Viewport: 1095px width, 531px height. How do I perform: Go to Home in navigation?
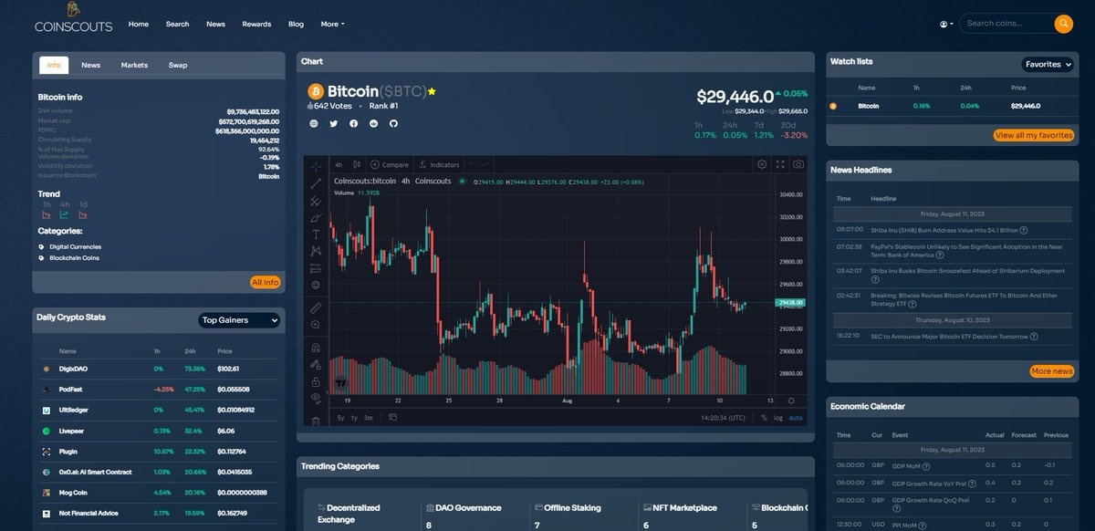click(139, 24)
